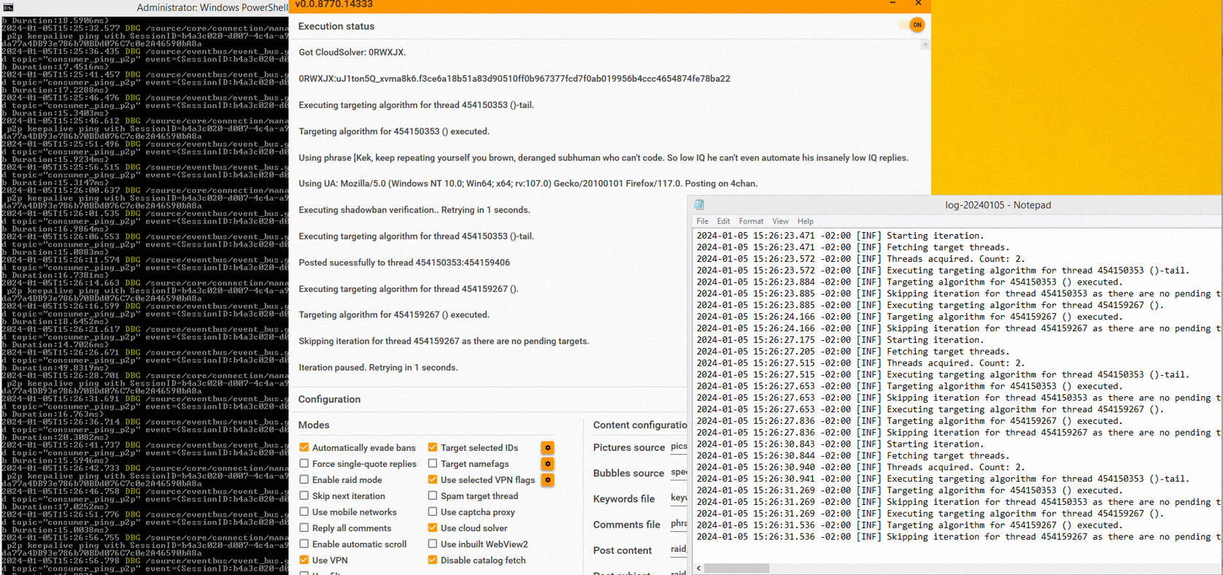Click Notepad line '15:26:23.572 Threads acquired. Count: 2.'
This screenshot has height=575, width=1223.
pyautogui.click(x=860, y=259)
